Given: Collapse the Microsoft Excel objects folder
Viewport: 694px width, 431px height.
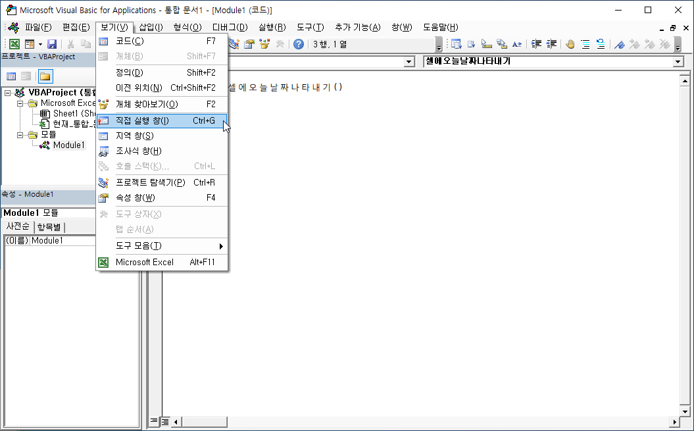Looking at the screenshot, I should point(20,104).
